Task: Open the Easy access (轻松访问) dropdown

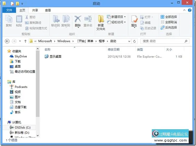Action: click(116, 22)
